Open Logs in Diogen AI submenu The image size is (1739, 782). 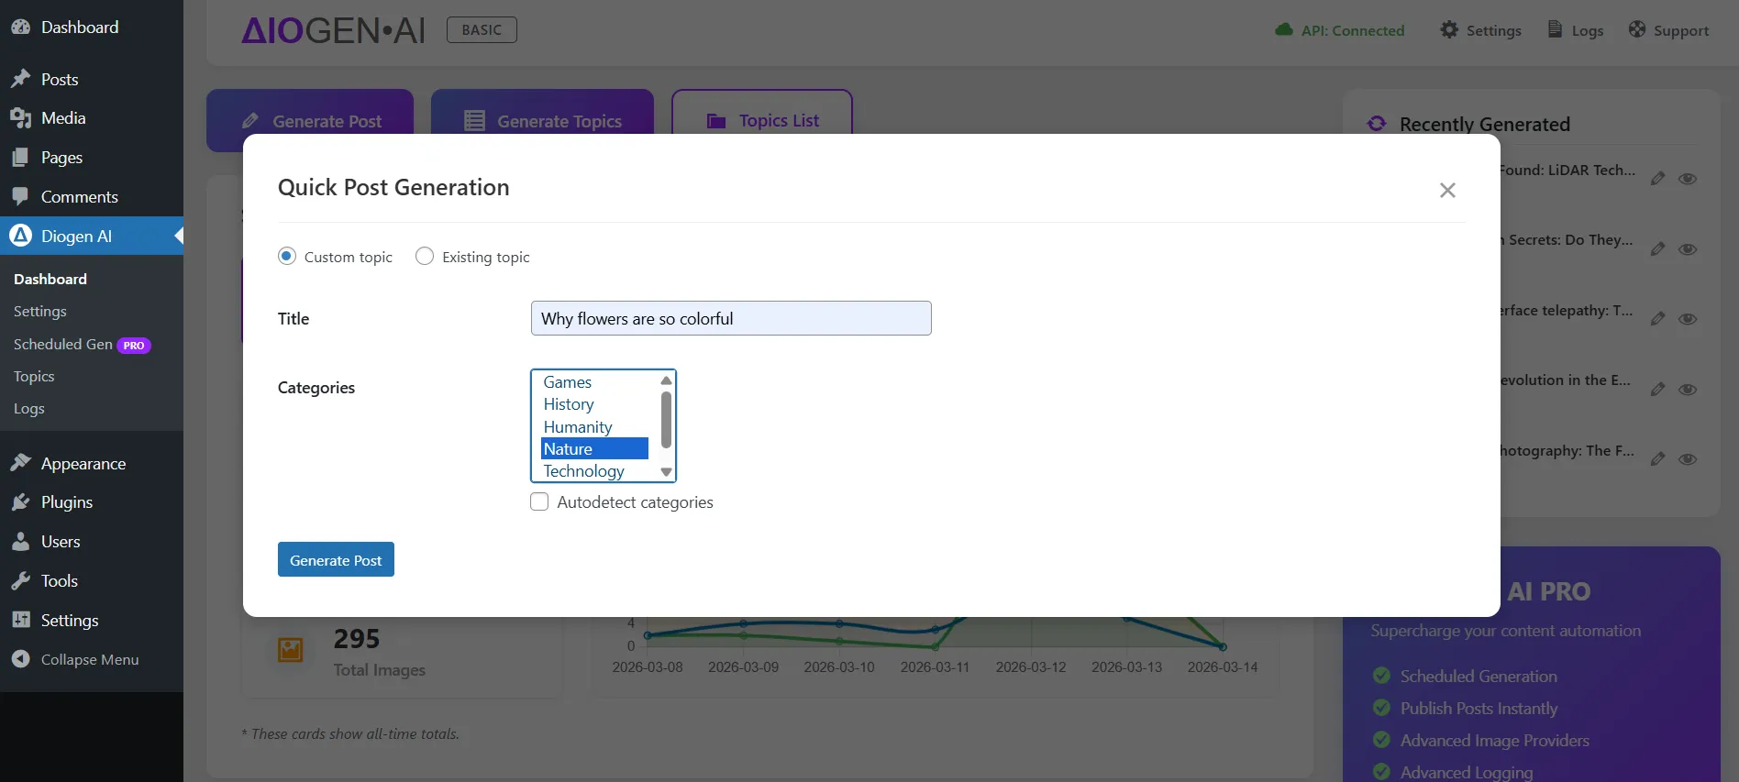click(29, 408)
